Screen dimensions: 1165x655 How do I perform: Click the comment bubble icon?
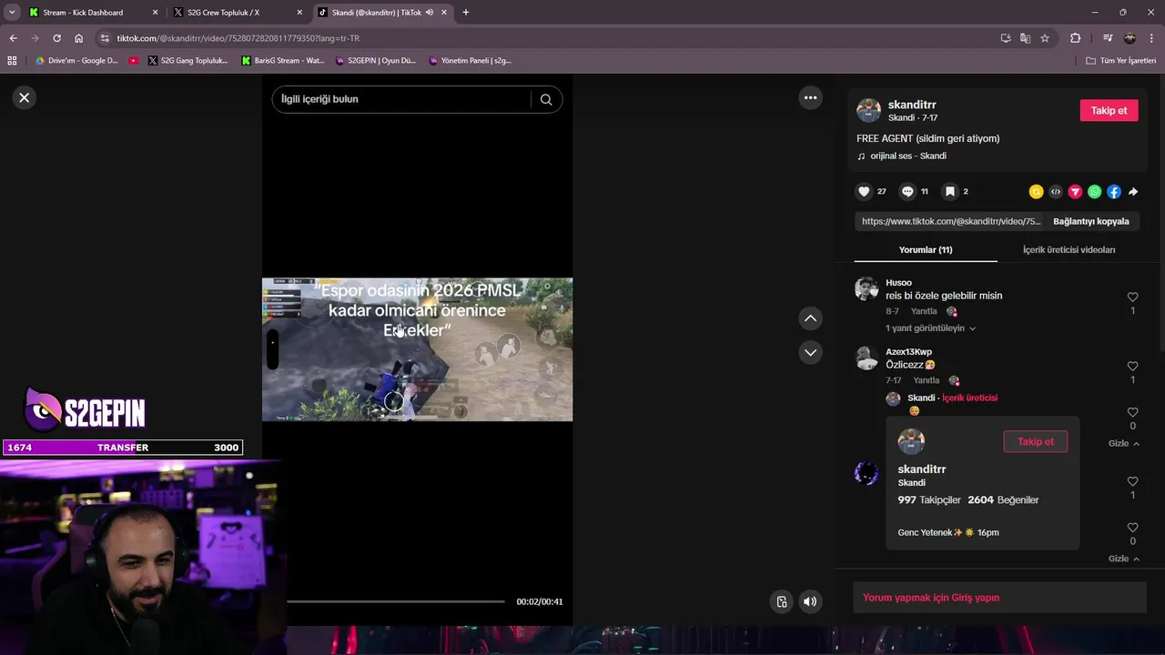tap(907, 191)
